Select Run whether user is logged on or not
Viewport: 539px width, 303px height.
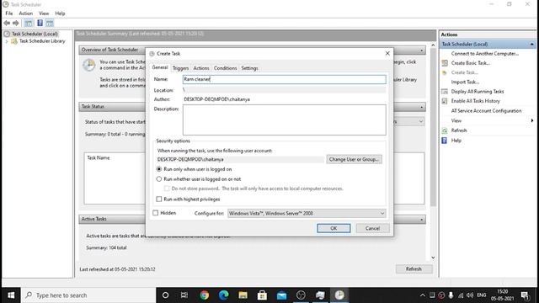[159, 179]
